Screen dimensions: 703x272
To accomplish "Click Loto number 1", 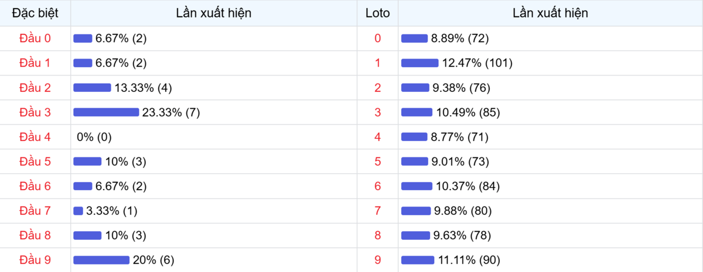I will (x=377, y=63).
